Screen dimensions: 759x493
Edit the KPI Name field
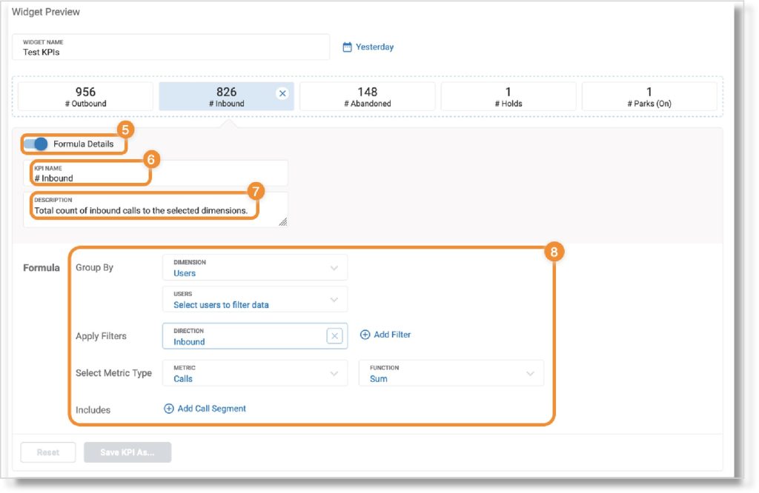[156, 173]
